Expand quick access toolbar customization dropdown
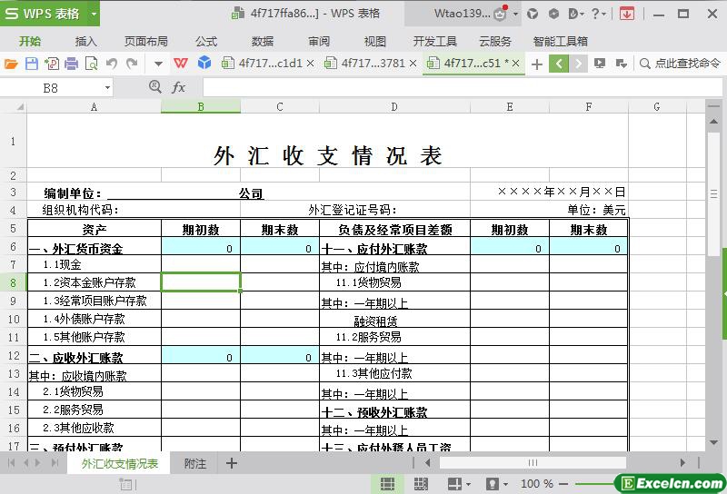The height and width of the screenshot is (494, 727). [x=158, y=64]
